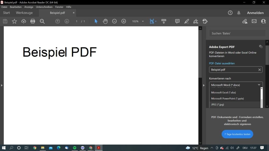
Task: Open the Bearbeiten menu
Action: tap(16, 7)
